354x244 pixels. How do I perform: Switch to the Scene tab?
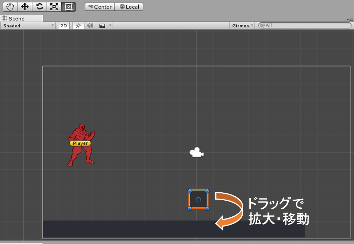(22, 18)
